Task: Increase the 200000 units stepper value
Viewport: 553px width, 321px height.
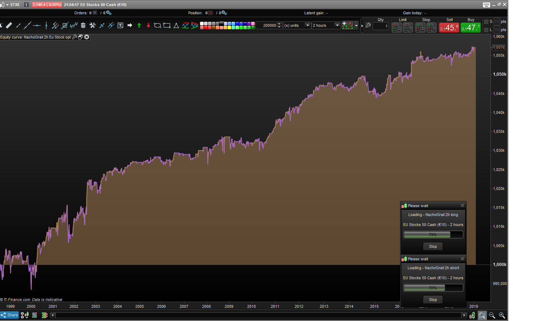Action: coord(279,24)
